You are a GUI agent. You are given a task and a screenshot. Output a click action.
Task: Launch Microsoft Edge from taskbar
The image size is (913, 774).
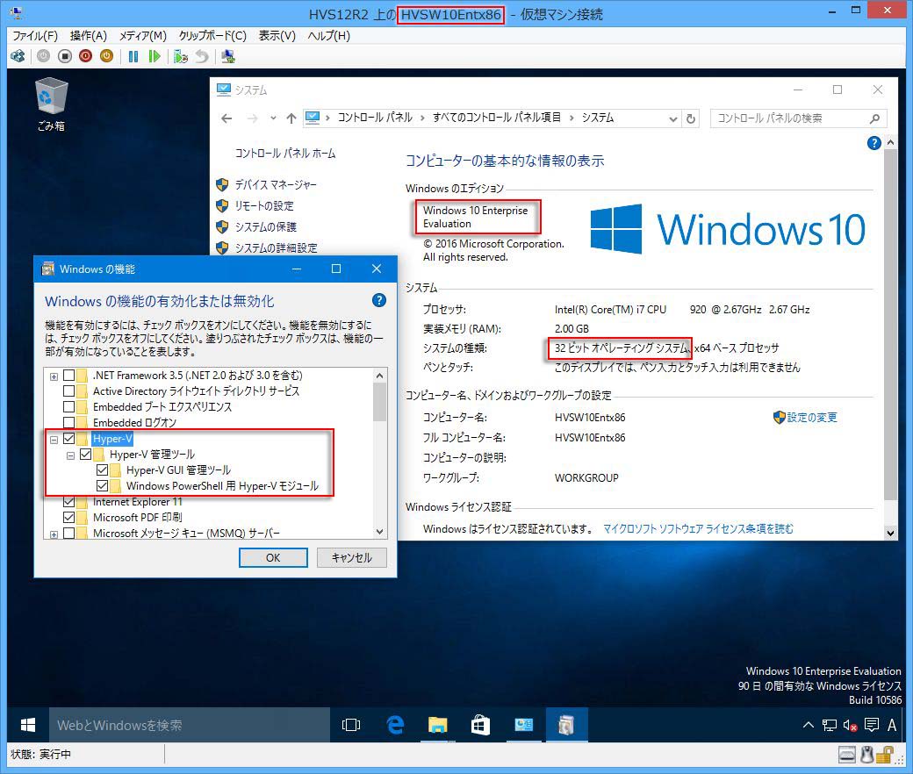pyautogui.click(x=395, y=725)
